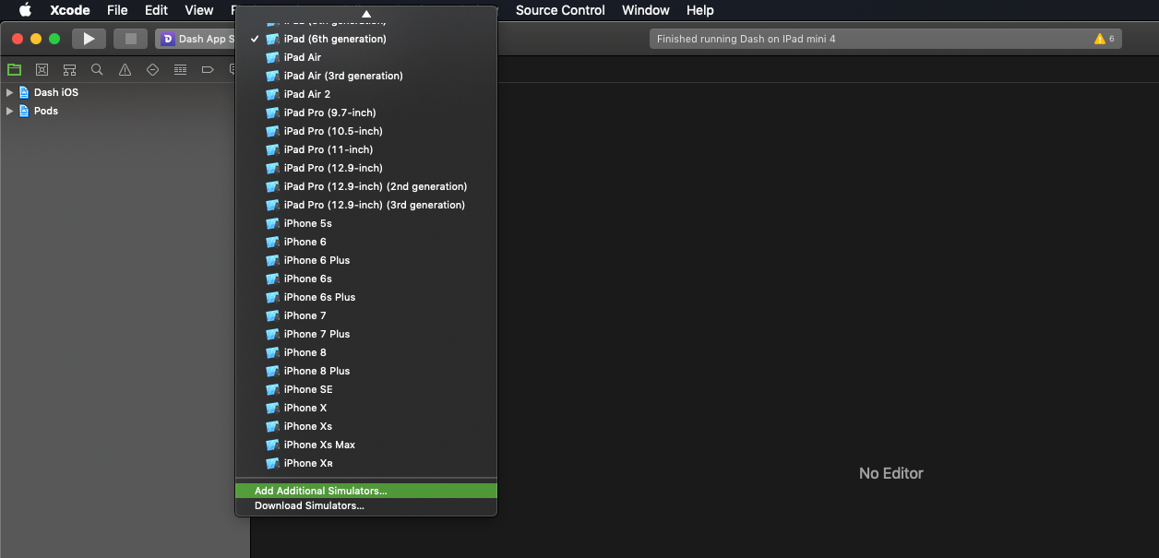Screen dimensions: 1159x558
Task: Open the Window menu
Action: [645, 10]
